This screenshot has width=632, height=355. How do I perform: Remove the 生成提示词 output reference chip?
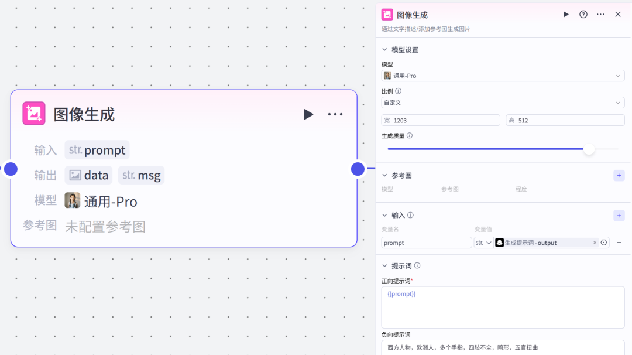595,242
